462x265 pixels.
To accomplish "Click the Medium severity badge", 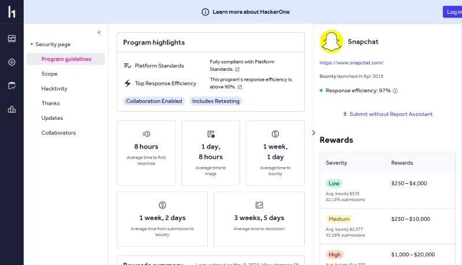I will pos(339,219).
